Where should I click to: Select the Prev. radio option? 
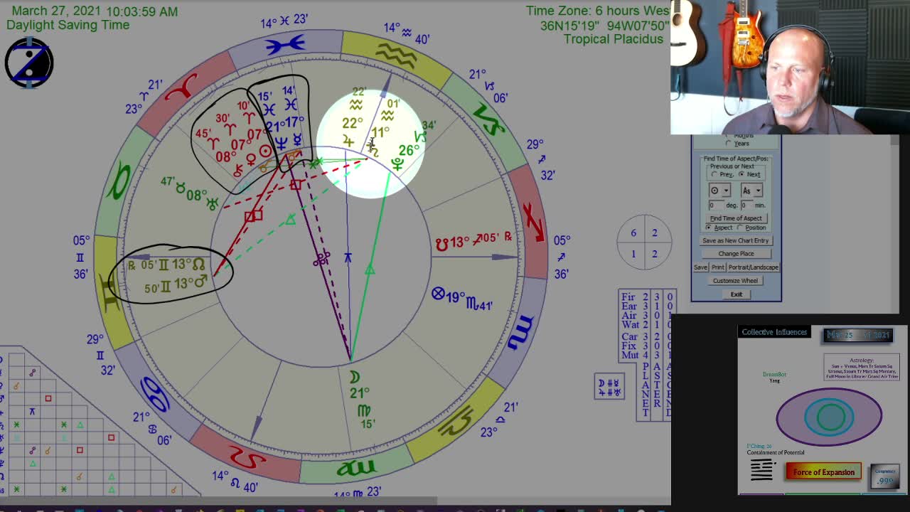pos(714,174)
